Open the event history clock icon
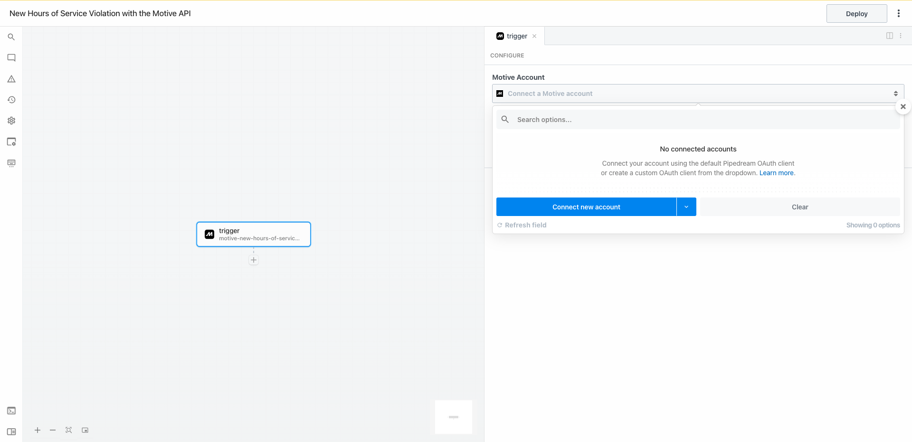Screen dimensions: 912x442 click(x=11, y=100)
